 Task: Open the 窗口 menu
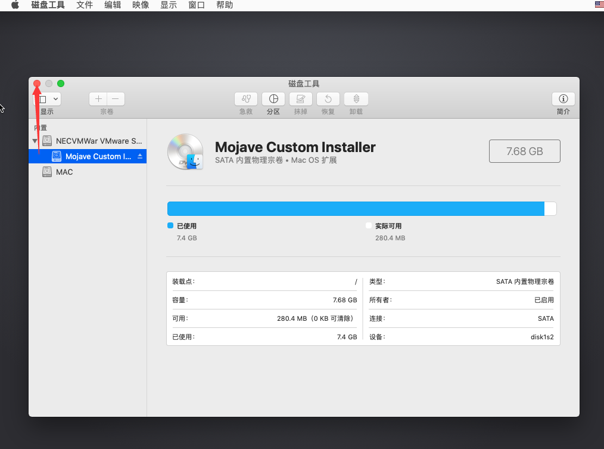click(197, 5)
